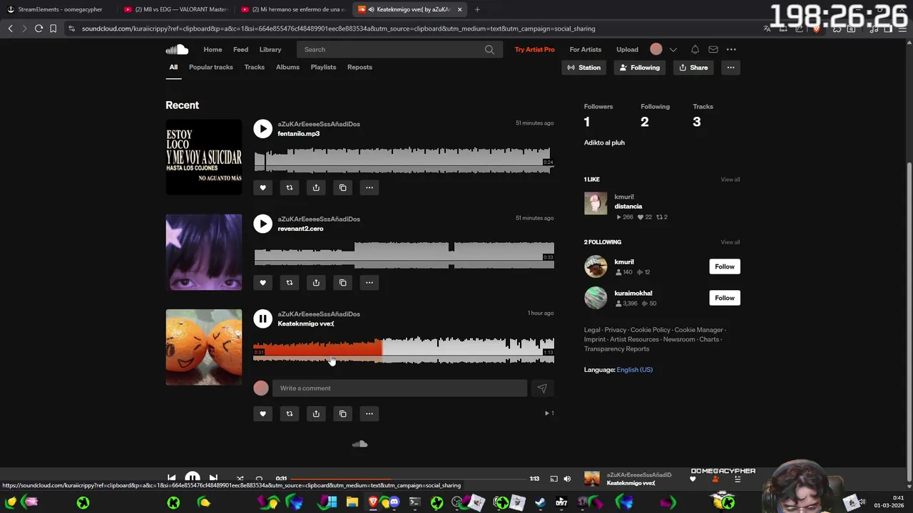Share the fentanilo.mp3 track

click(x=316, y=187)
